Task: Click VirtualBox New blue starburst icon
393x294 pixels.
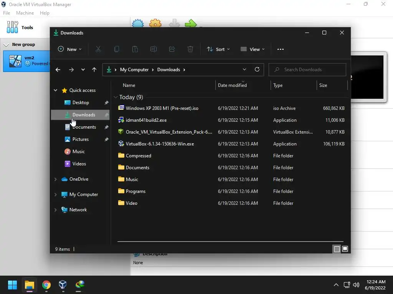Action: [138, 23]
